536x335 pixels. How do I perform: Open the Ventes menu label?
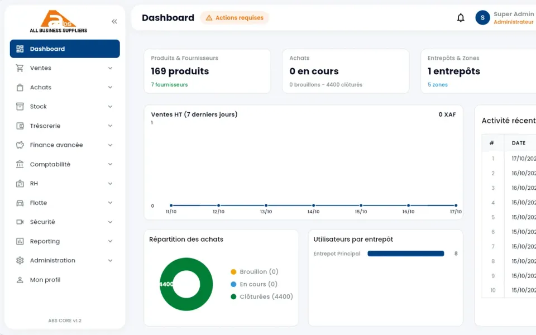click(41, 68)
